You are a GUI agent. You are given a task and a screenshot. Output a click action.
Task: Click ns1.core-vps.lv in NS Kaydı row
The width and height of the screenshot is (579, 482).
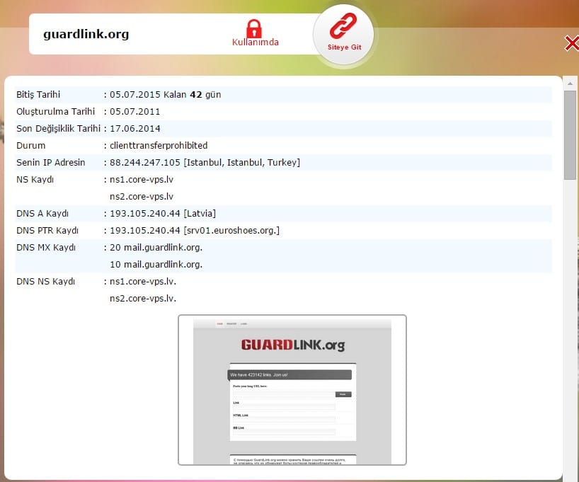click(142, 180)
